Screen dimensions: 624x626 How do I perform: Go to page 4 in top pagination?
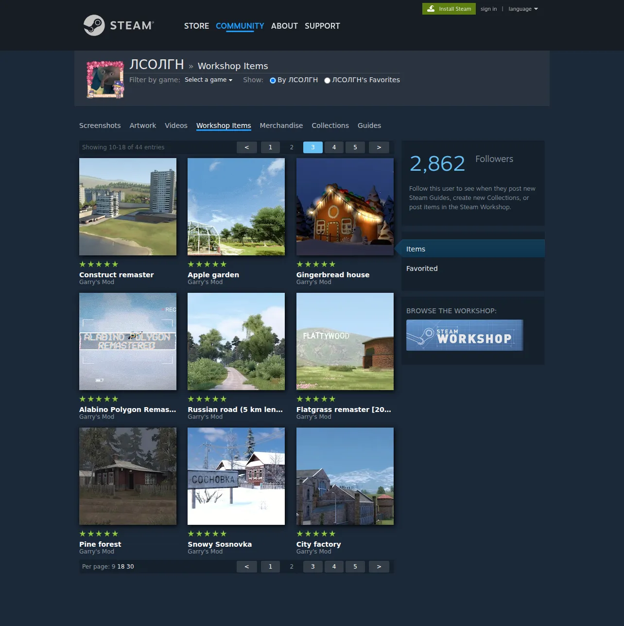[334, 147]
